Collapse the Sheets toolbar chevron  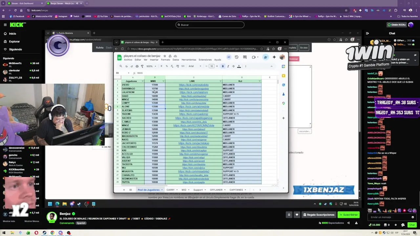(x=271, y=66)
